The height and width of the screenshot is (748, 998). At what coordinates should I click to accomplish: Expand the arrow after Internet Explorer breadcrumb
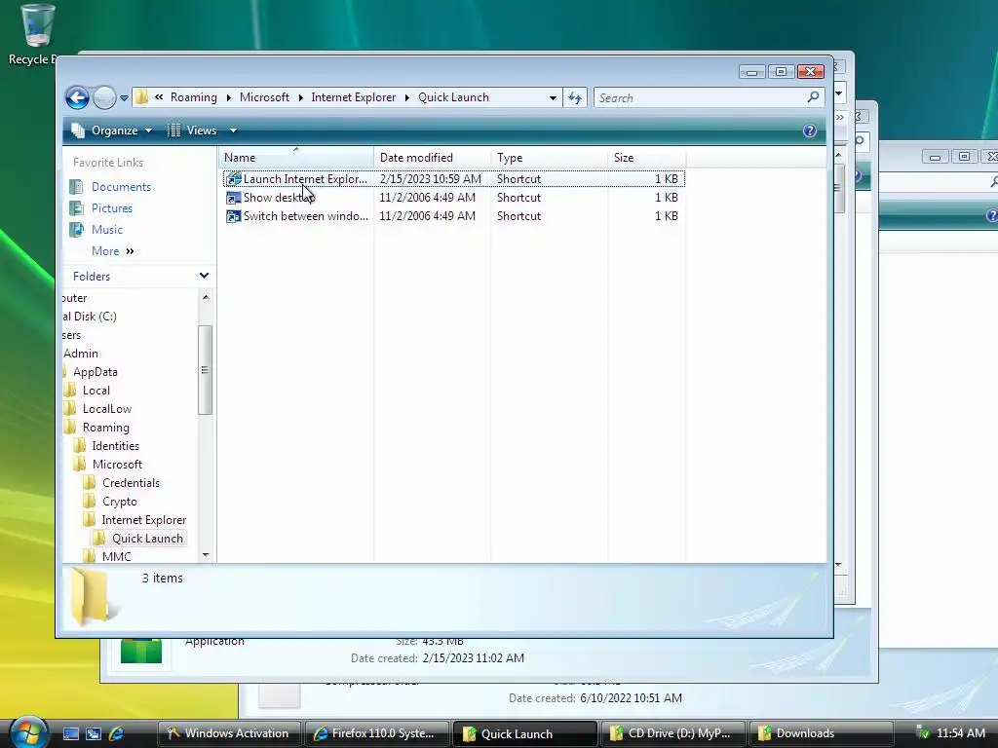pos(406,98)
